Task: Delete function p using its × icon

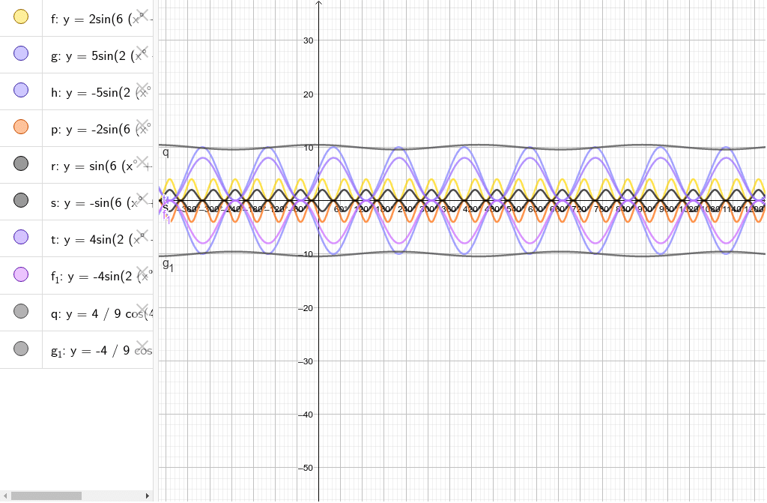Action: (142, 124)
